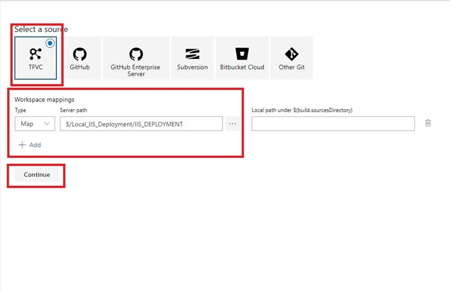Viewport: 450px width, 291px height.
Task: Click the Local path input field
Action: pos(333,124)
